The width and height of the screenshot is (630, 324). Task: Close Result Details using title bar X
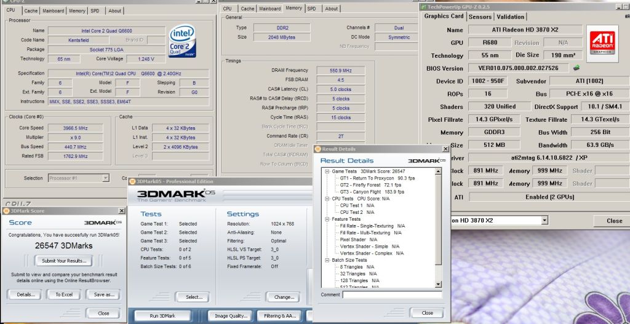coord(445,149)
